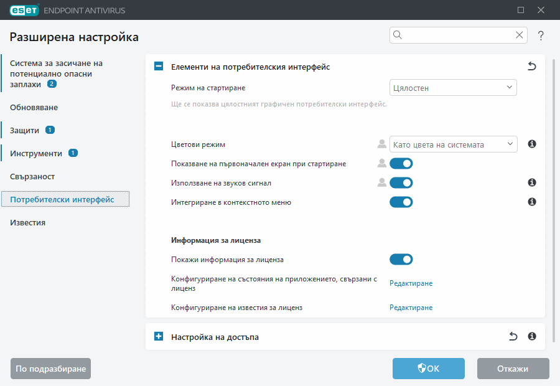
Task: Reset Настройка на достъпа using revert icon
Action: [513, 336]
